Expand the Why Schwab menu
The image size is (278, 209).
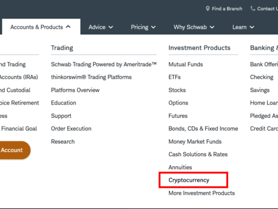pyautogui.click(x=193, y=27)
